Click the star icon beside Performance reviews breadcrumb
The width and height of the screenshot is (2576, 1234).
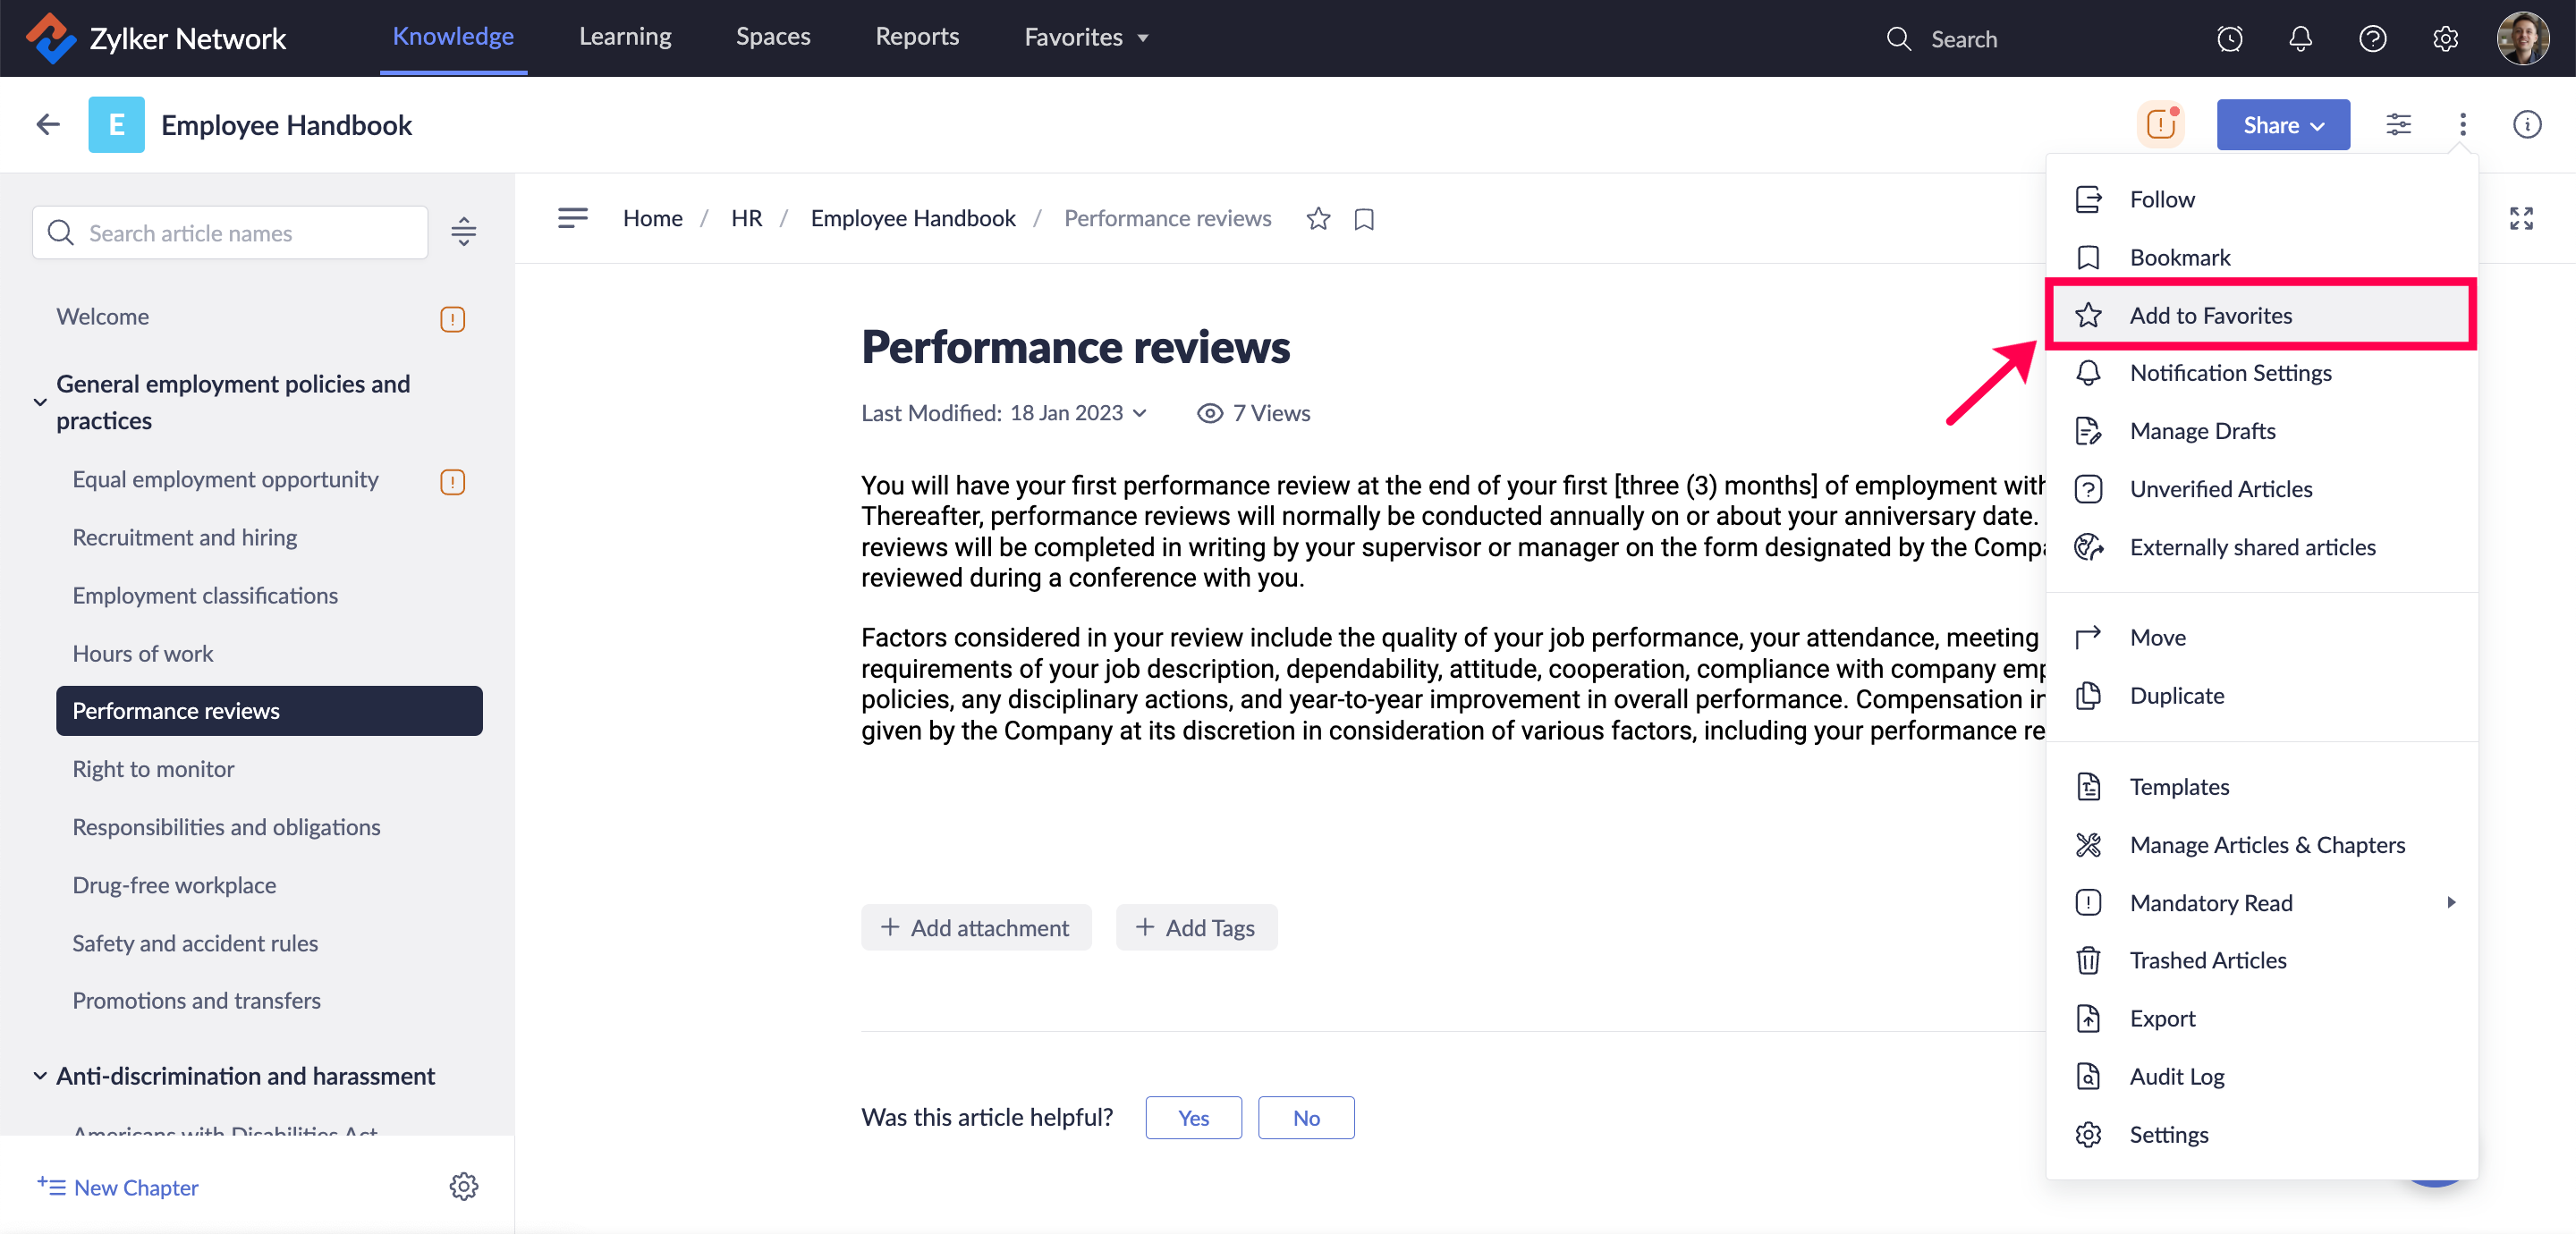click(x=1318, y=219)
